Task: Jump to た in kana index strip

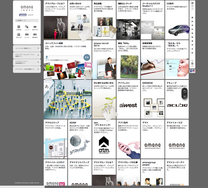Action: tap(192, 29)
